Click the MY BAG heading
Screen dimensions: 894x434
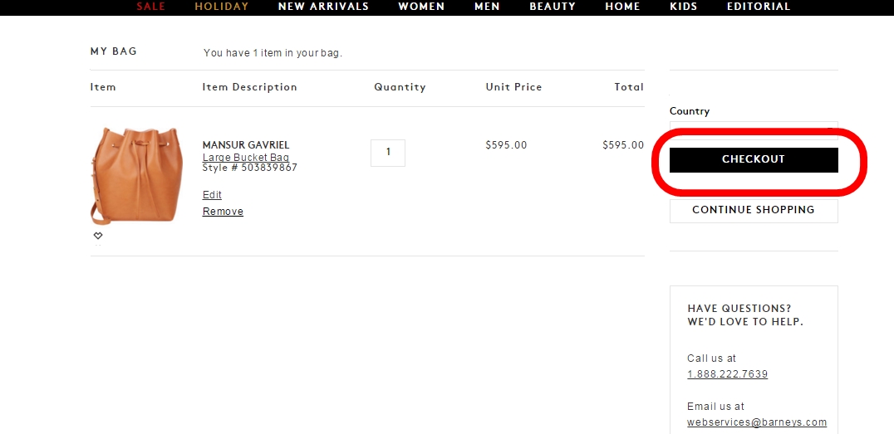(x=114, y=51)
